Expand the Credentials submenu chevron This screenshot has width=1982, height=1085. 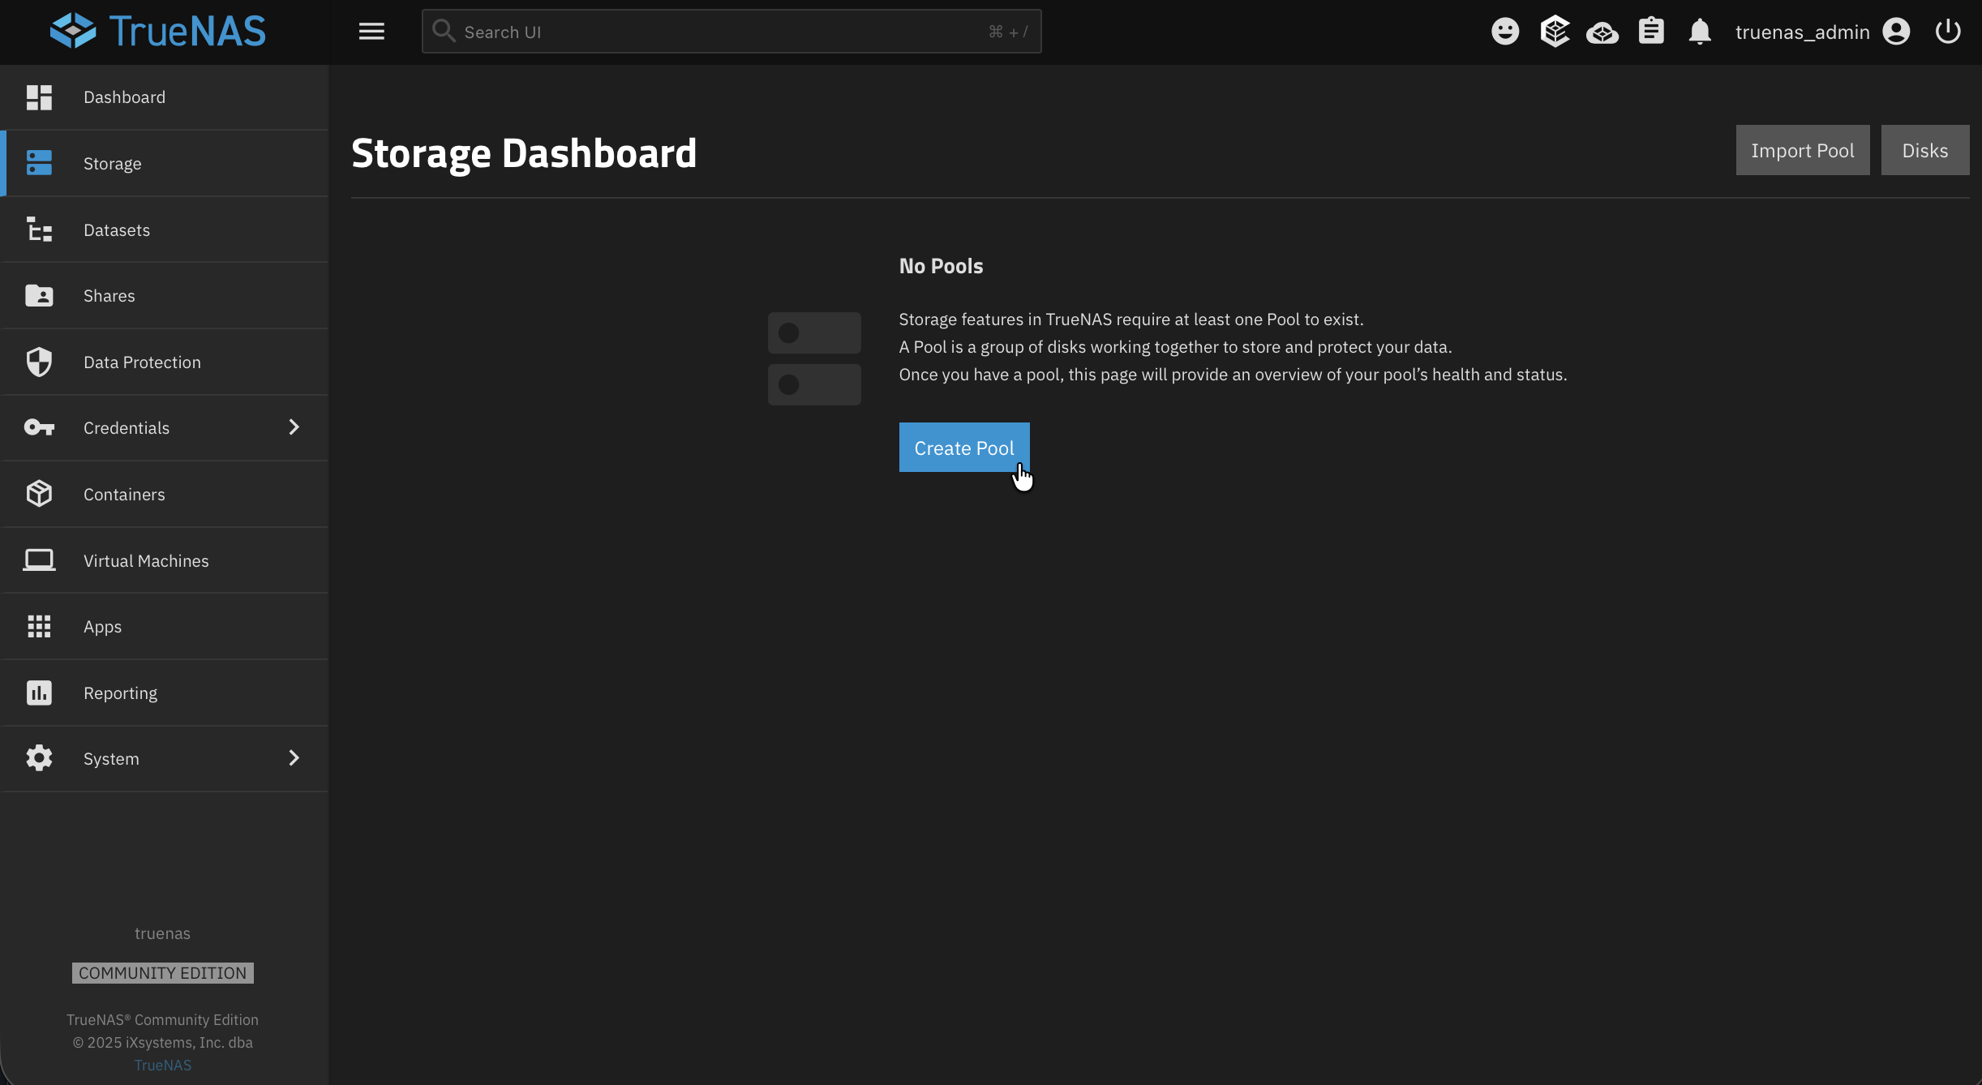[294, 427]
